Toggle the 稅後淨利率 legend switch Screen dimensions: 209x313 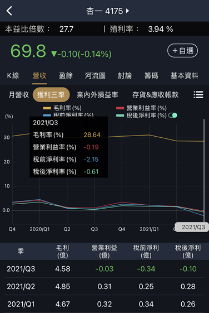tap(173, 115)
